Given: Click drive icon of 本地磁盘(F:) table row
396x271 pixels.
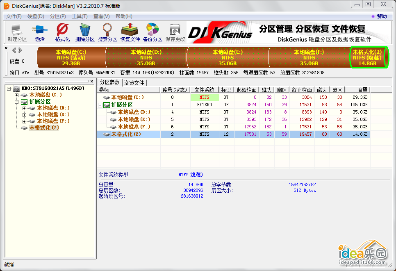Looking at the screenshot, I should click(113, 127).
